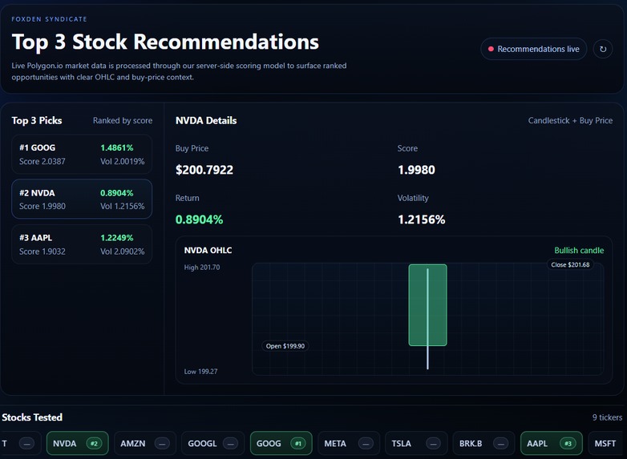Viewport: 627px width, 459px height.
Task: Select the #3 AAPL pick card
Action: pyautogui.click(x=82, y=244)
